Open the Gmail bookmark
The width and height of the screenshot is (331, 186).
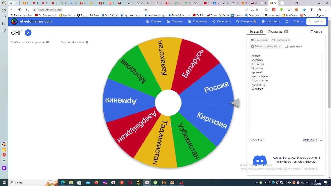[95, 15]
